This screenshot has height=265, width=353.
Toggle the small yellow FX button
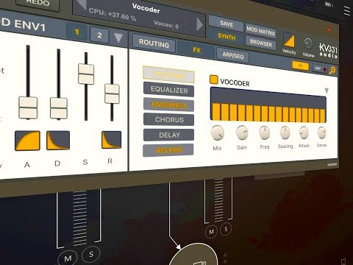pyautogui.click(x=300, y=66)
